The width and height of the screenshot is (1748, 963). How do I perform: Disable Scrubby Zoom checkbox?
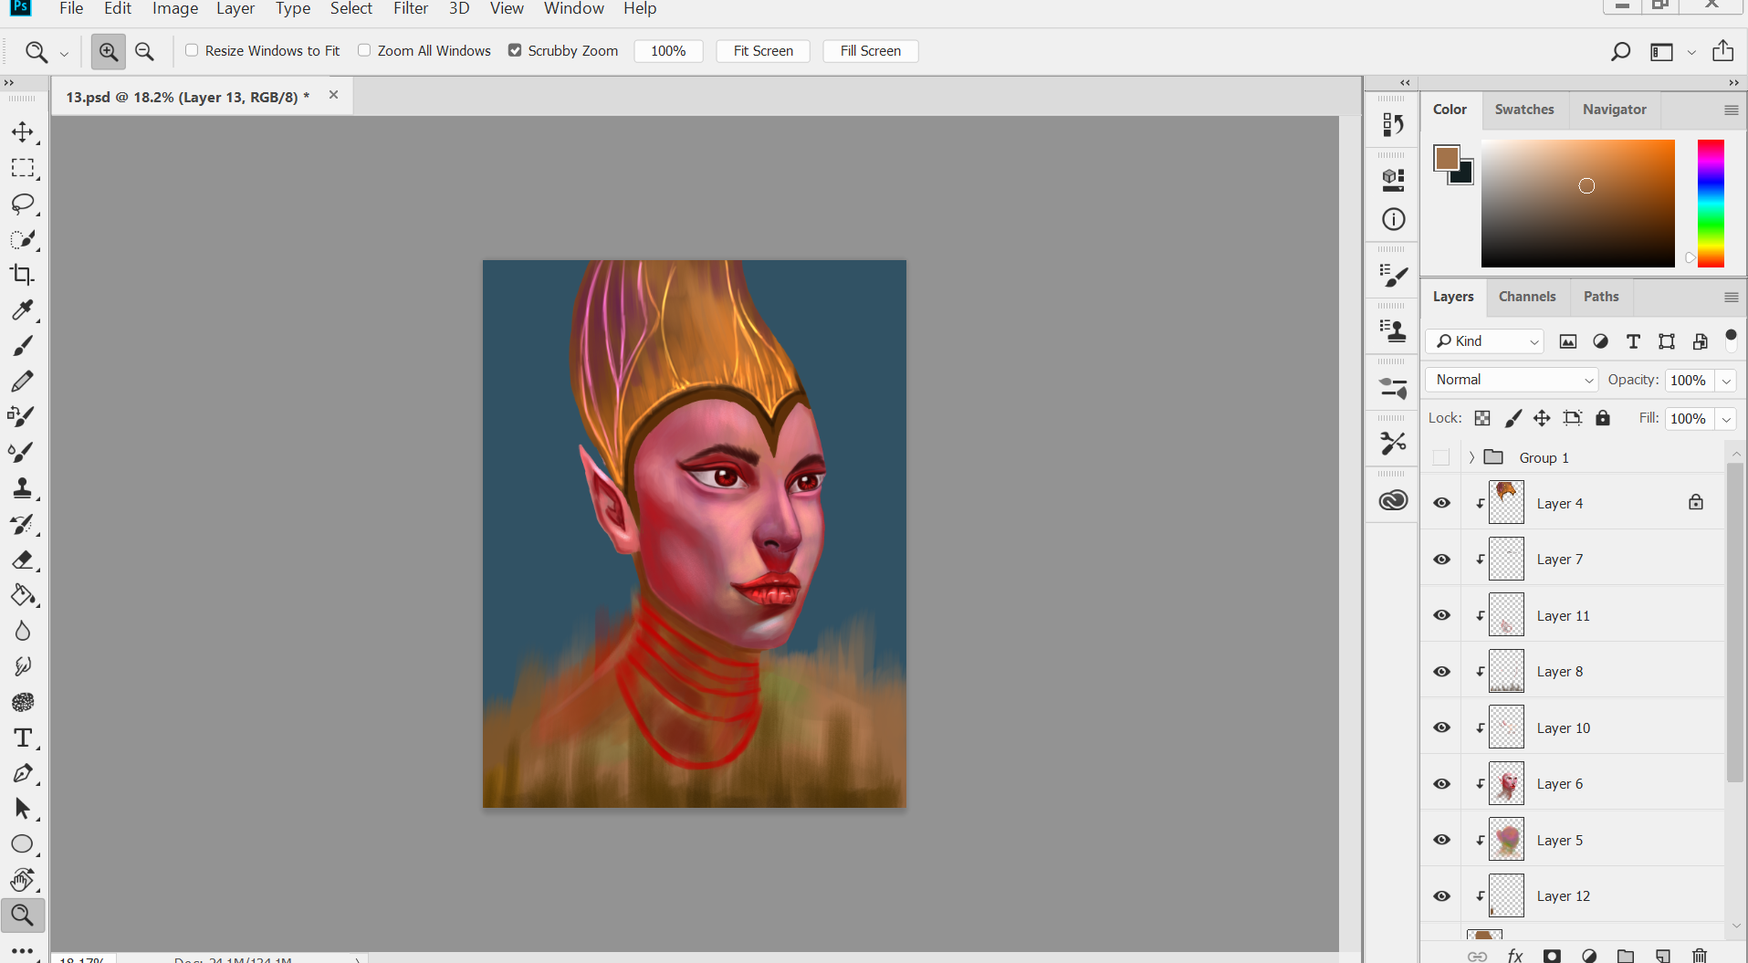[x=515, y=50]
